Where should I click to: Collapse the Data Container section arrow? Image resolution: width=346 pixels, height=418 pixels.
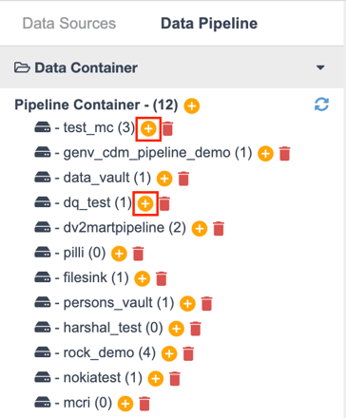tap(320, 67)
